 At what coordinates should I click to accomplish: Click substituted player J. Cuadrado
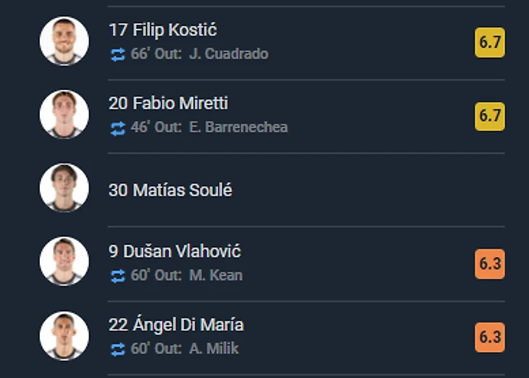pos(228,54)
